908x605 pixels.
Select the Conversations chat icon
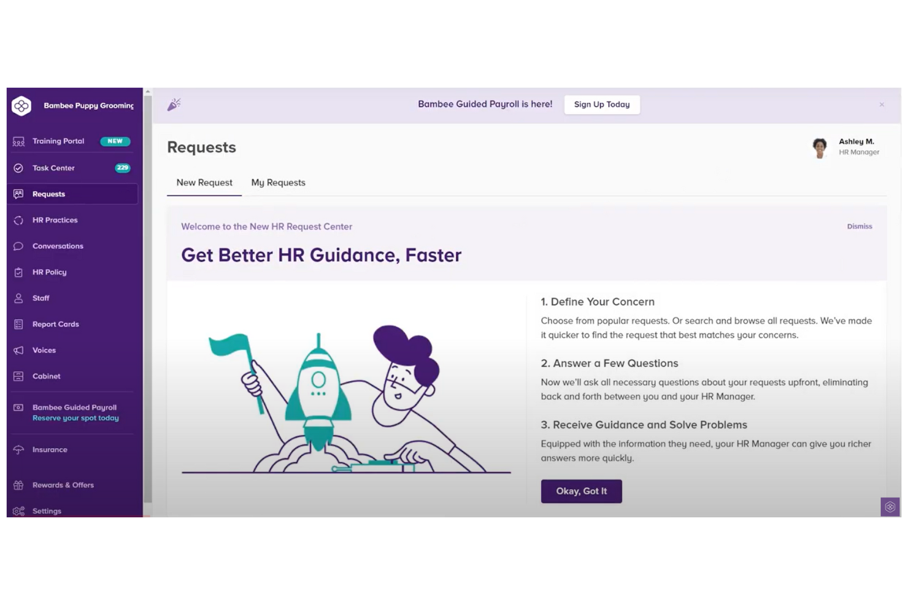[x=18, y=246]
